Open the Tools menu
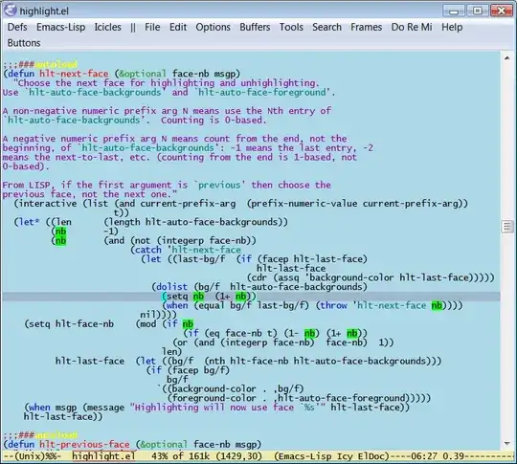The image size is (517, 464). 291,27
